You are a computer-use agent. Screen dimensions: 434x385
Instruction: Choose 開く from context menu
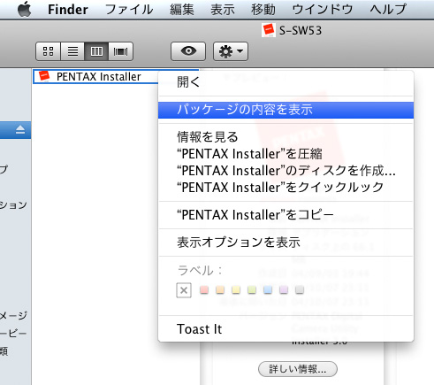click(x=286, y=82)
